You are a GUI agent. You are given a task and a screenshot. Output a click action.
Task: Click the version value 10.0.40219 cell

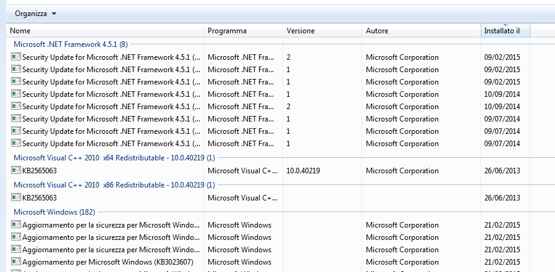pos(303,171)
